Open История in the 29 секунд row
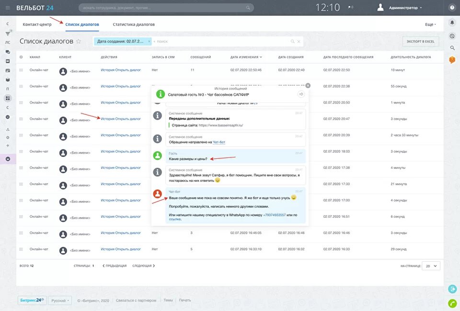The height and width of the screenshot is (311, 460). (x=108, y=249)
